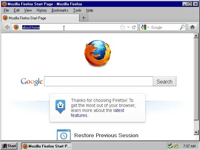Bookmark this page with the star icon
Image resolution: width=200 pixels, height=150 pixels.
click(122, 27)
